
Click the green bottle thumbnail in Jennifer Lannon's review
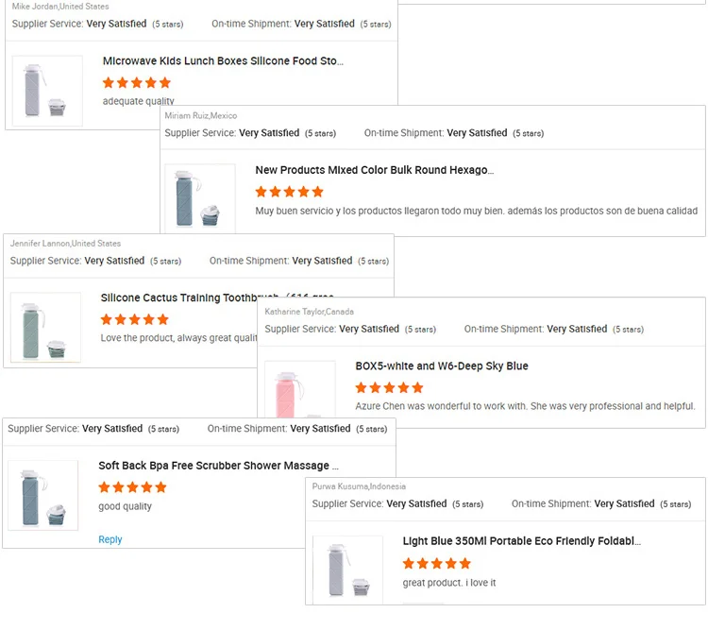point(45,327)
